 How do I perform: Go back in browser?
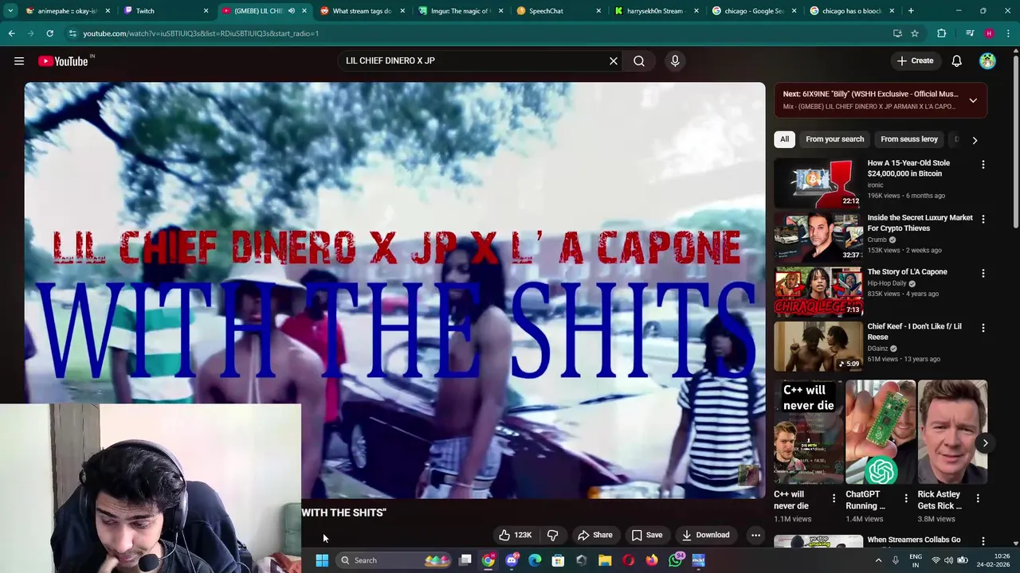[x=11, y=33]
